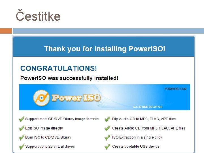Select 'Create bootable USB device' text

136,146
